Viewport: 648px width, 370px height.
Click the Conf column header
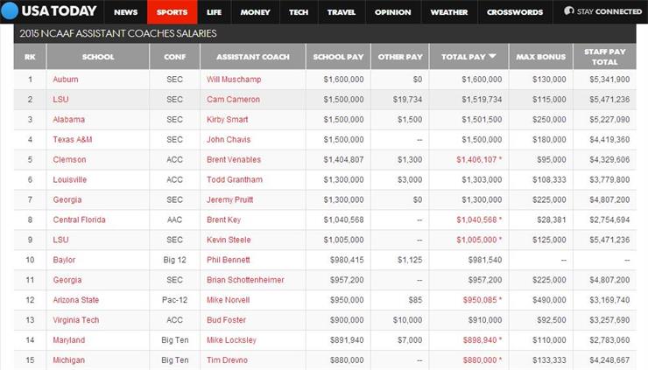click(174, 57)
